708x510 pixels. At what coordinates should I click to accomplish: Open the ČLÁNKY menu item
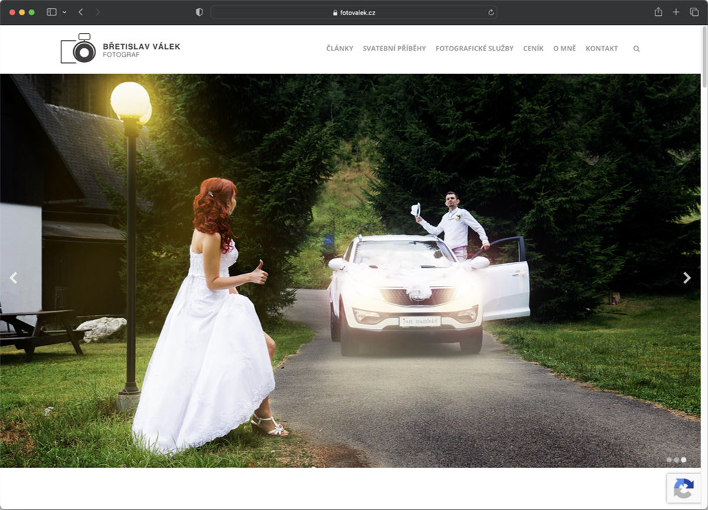pos(339,49)
